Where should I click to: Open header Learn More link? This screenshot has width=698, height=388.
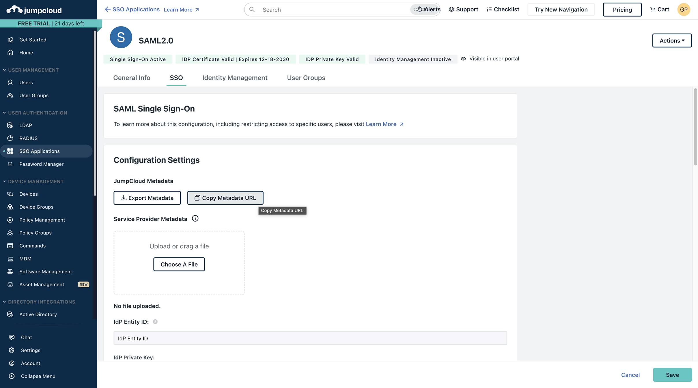coord(181,10)
